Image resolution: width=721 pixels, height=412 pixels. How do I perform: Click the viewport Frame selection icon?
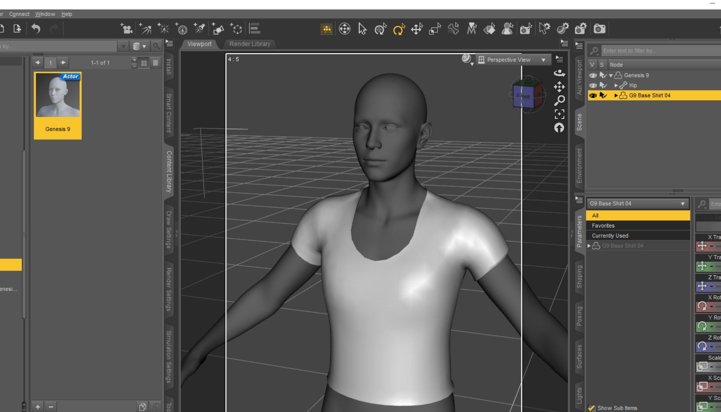pos(559,114)
